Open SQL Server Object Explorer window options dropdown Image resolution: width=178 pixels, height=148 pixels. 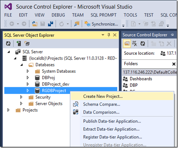point(103,35)
